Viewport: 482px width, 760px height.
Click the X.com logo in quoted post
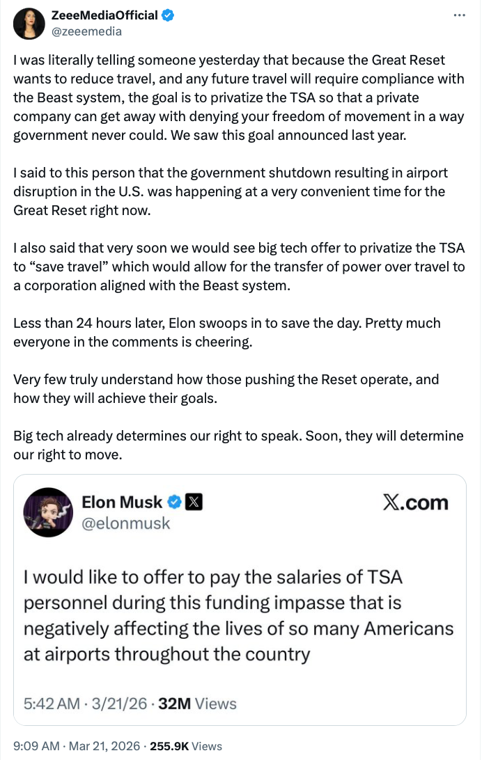tap(416, 503)
